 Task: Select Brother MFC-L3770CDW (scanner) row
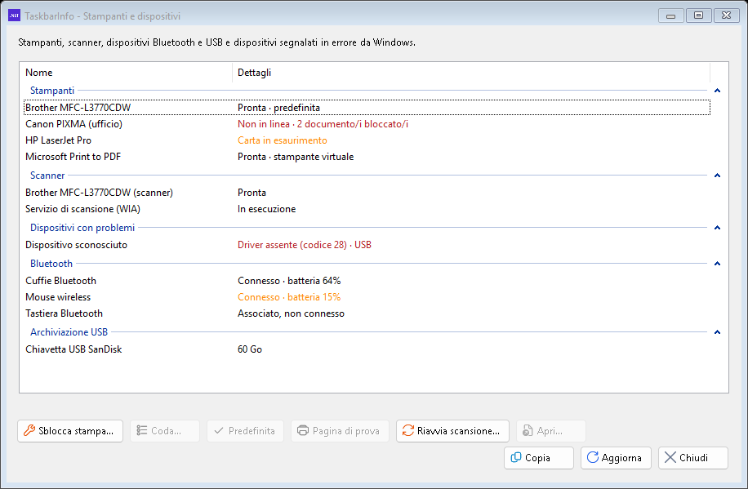point(367,193)
